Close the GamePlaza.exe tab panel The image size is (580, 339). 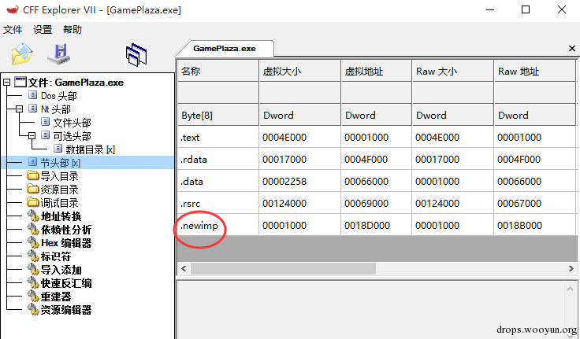[571, 49]
